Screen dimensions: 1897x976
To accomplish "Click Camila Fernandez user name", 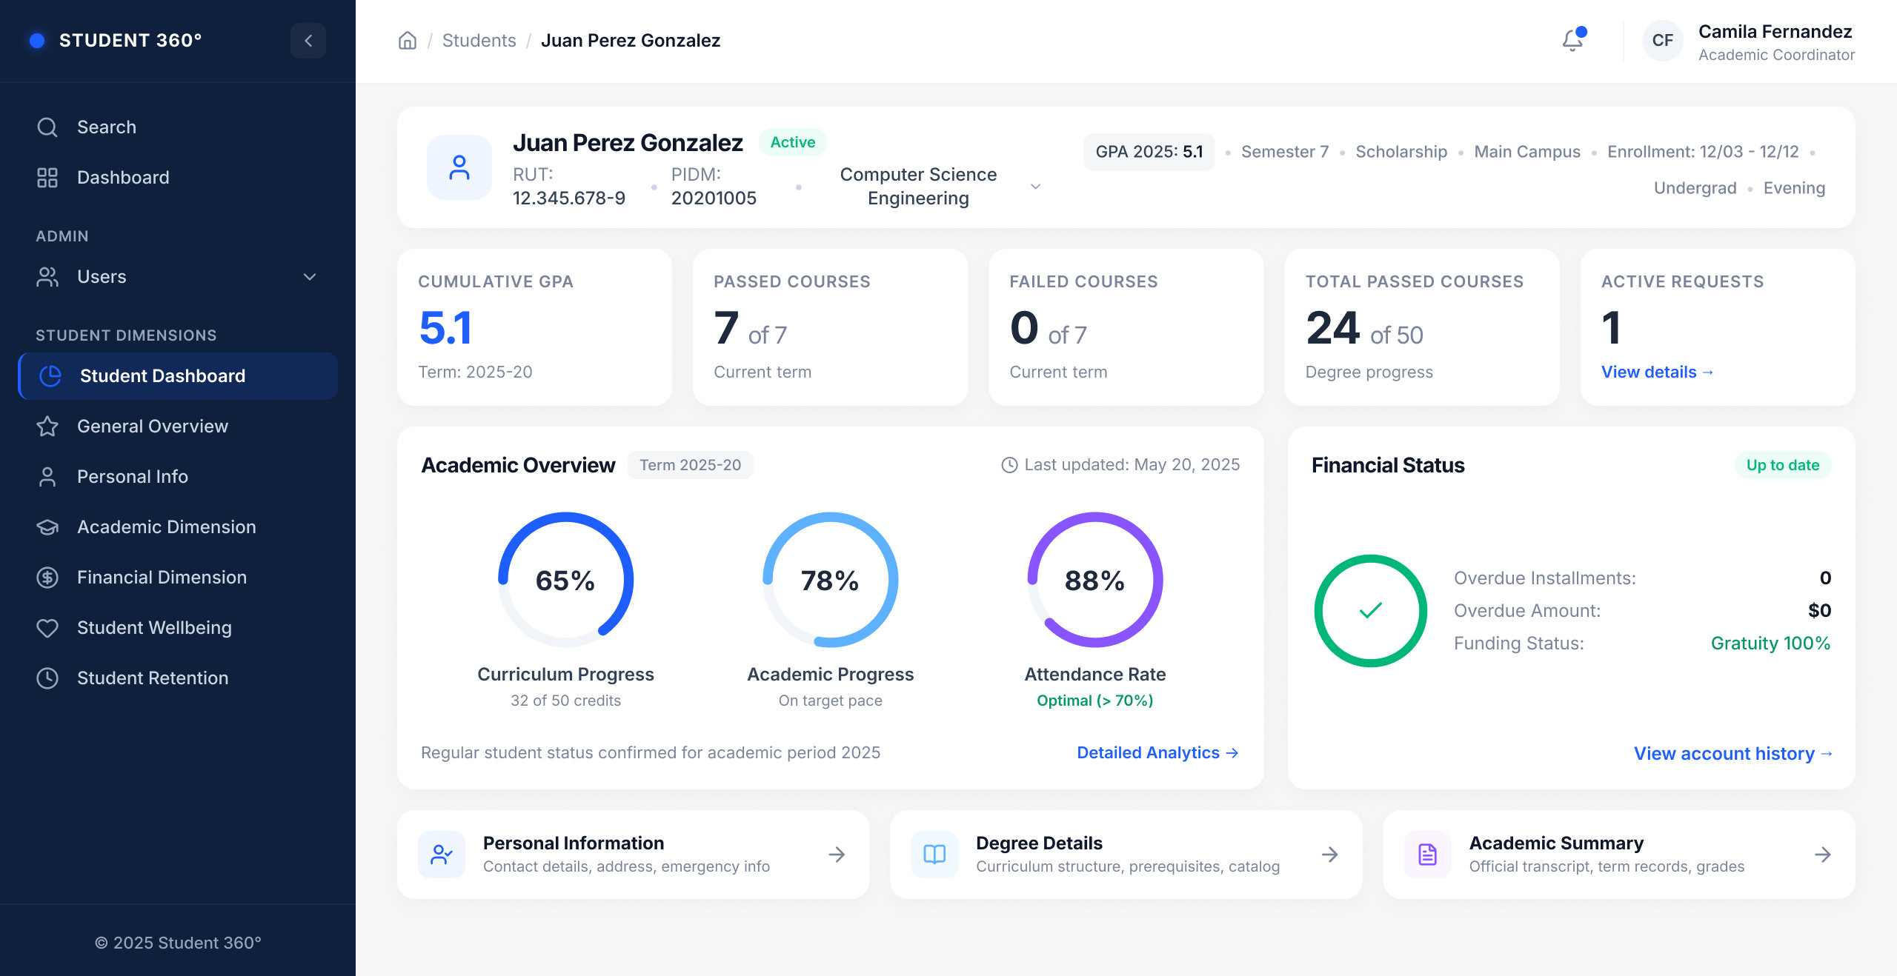I will (1775, 32).
